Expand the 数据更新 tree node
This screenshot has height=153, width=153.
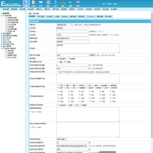click(2, 33)
